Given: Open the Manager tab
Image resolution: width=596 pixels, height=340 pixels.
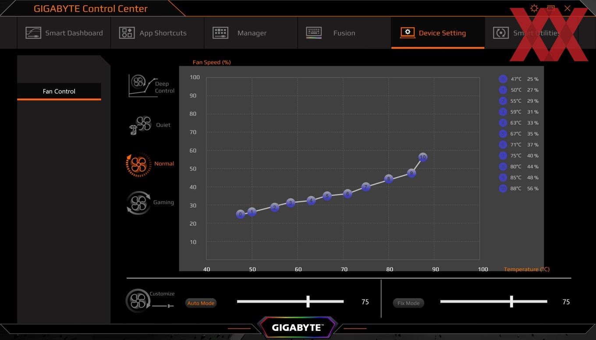Looking at the screenshot, I should pyautogui.click(x=251, y=33).
